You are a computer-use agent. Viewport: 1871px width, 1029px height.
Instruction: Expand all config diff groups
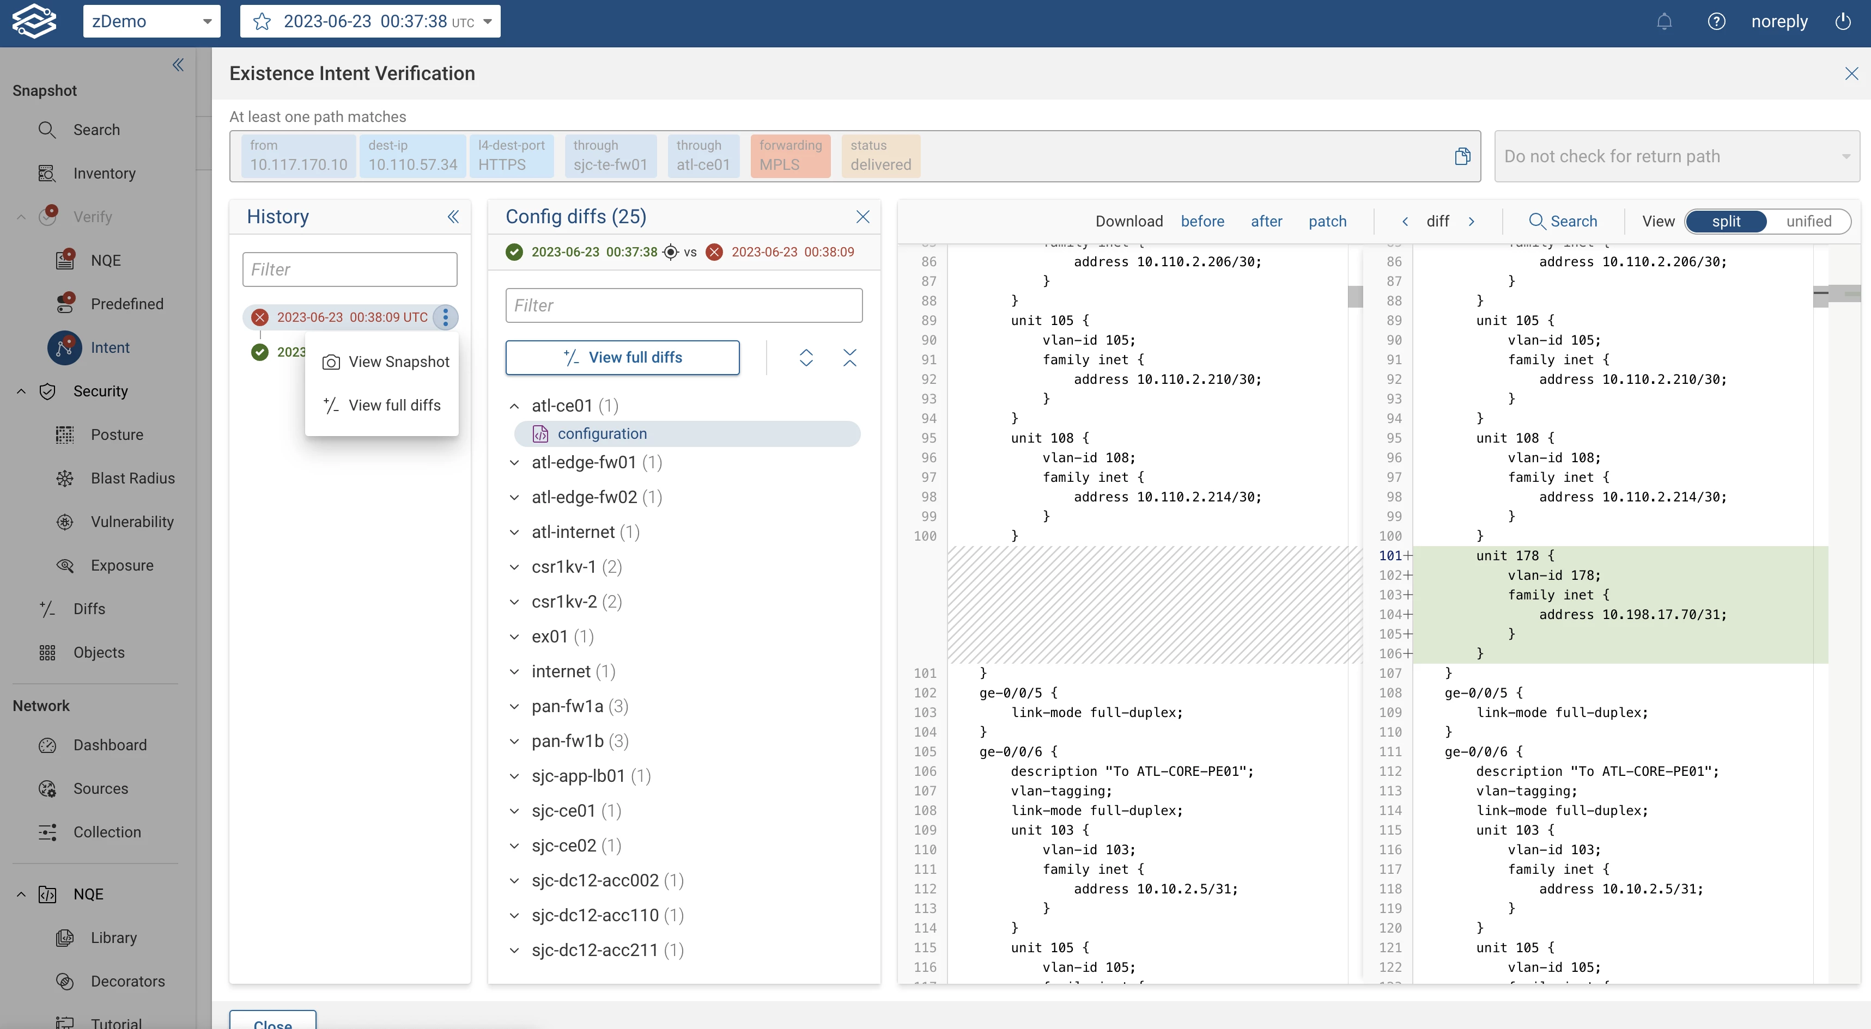pyautogui.click(x=805, y=358)
